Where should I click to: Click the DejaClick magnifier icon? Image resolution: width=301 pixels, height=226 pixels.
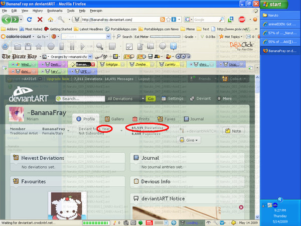click(100, 46)
